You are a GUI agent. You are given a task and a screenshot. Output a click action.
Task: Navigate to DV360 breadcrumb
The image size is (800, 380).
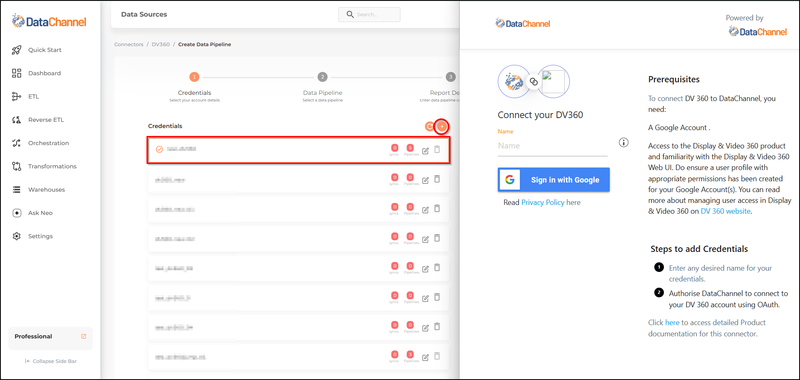[x=161, y=44]
